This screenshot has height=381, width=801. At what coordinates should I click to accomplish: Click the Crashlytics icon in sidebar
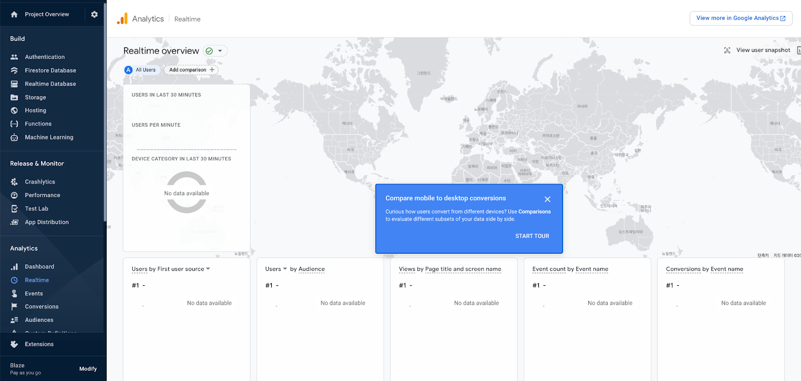coord(14,182)
